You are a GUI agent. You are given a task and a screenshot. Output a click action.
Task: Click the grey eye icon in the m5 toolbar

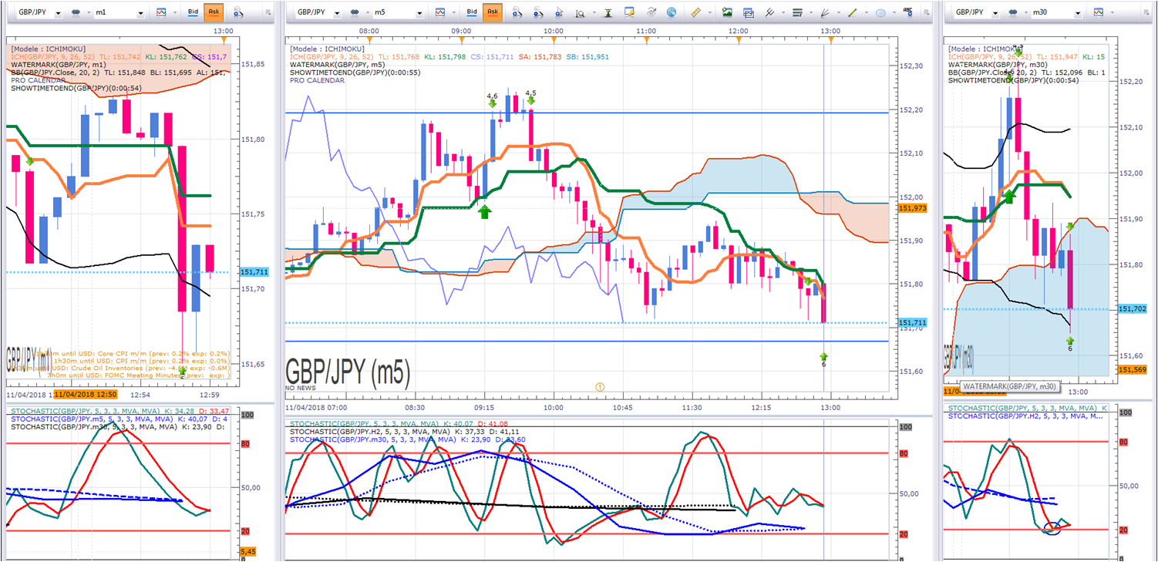pyautogui.click(x=651, y=12)
